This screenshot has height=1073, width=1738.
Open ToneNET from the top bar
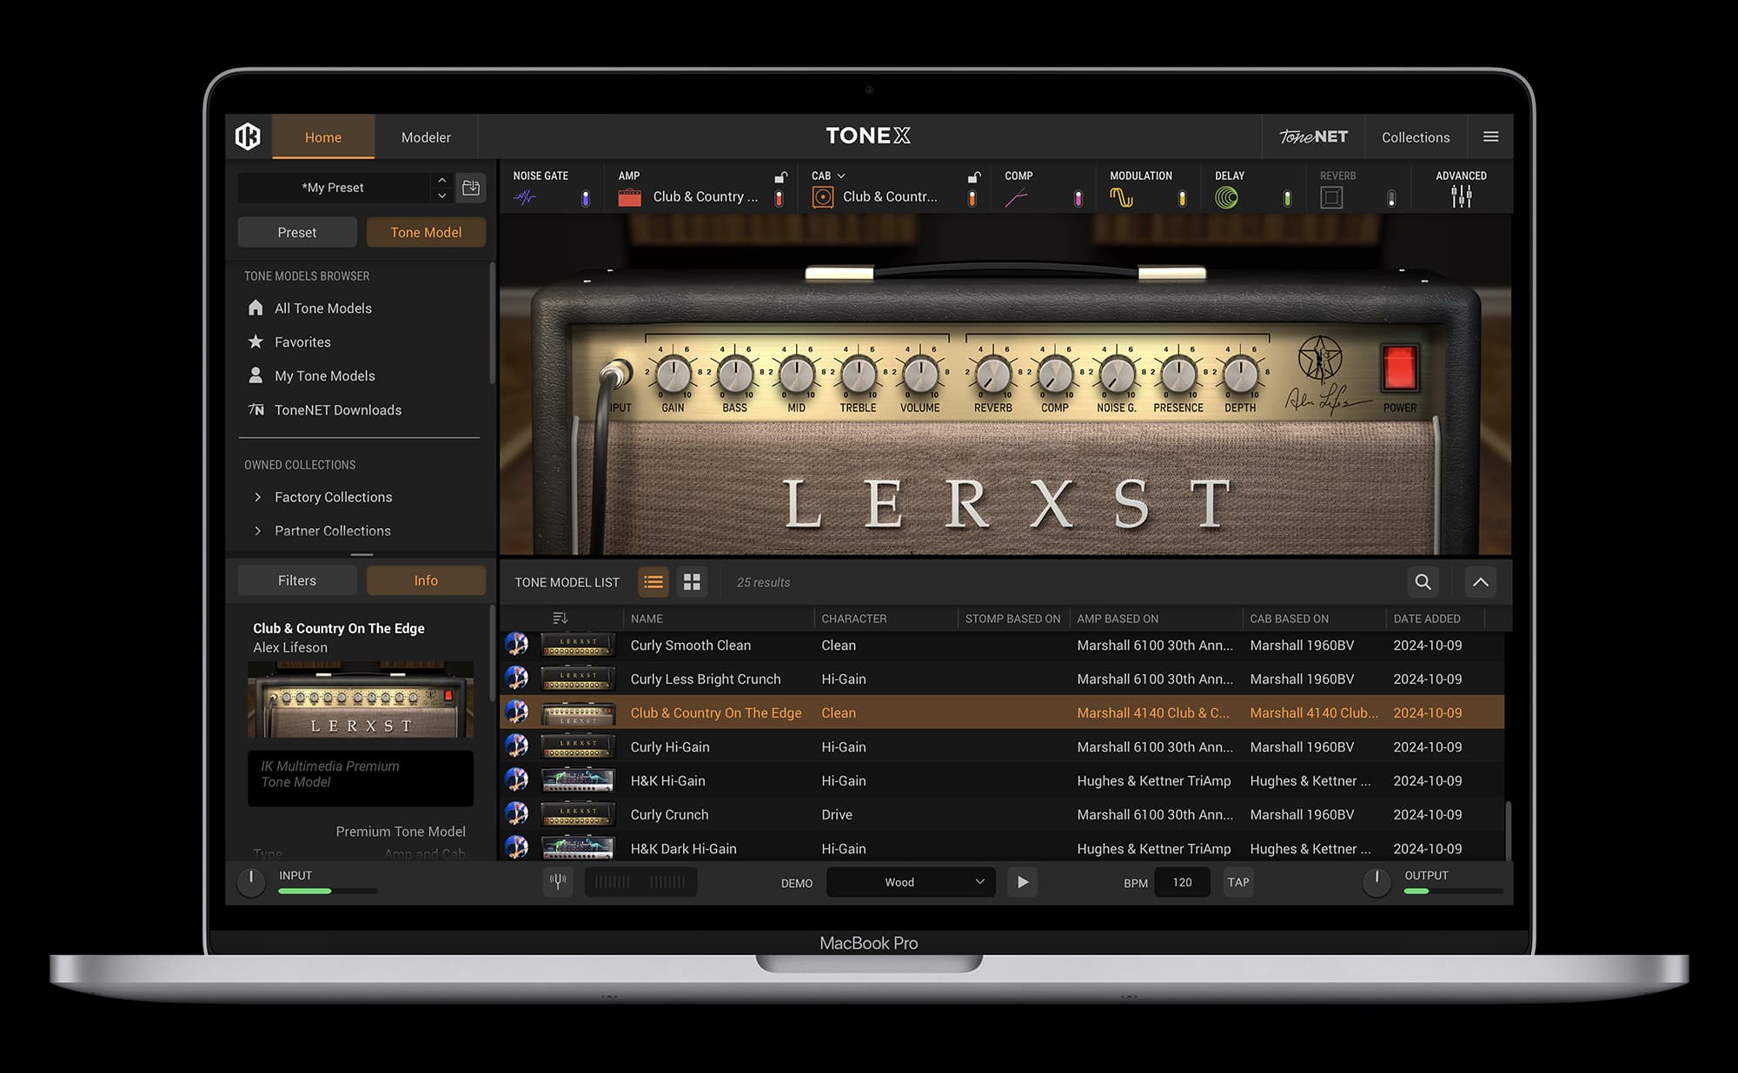coord(1312,136)
